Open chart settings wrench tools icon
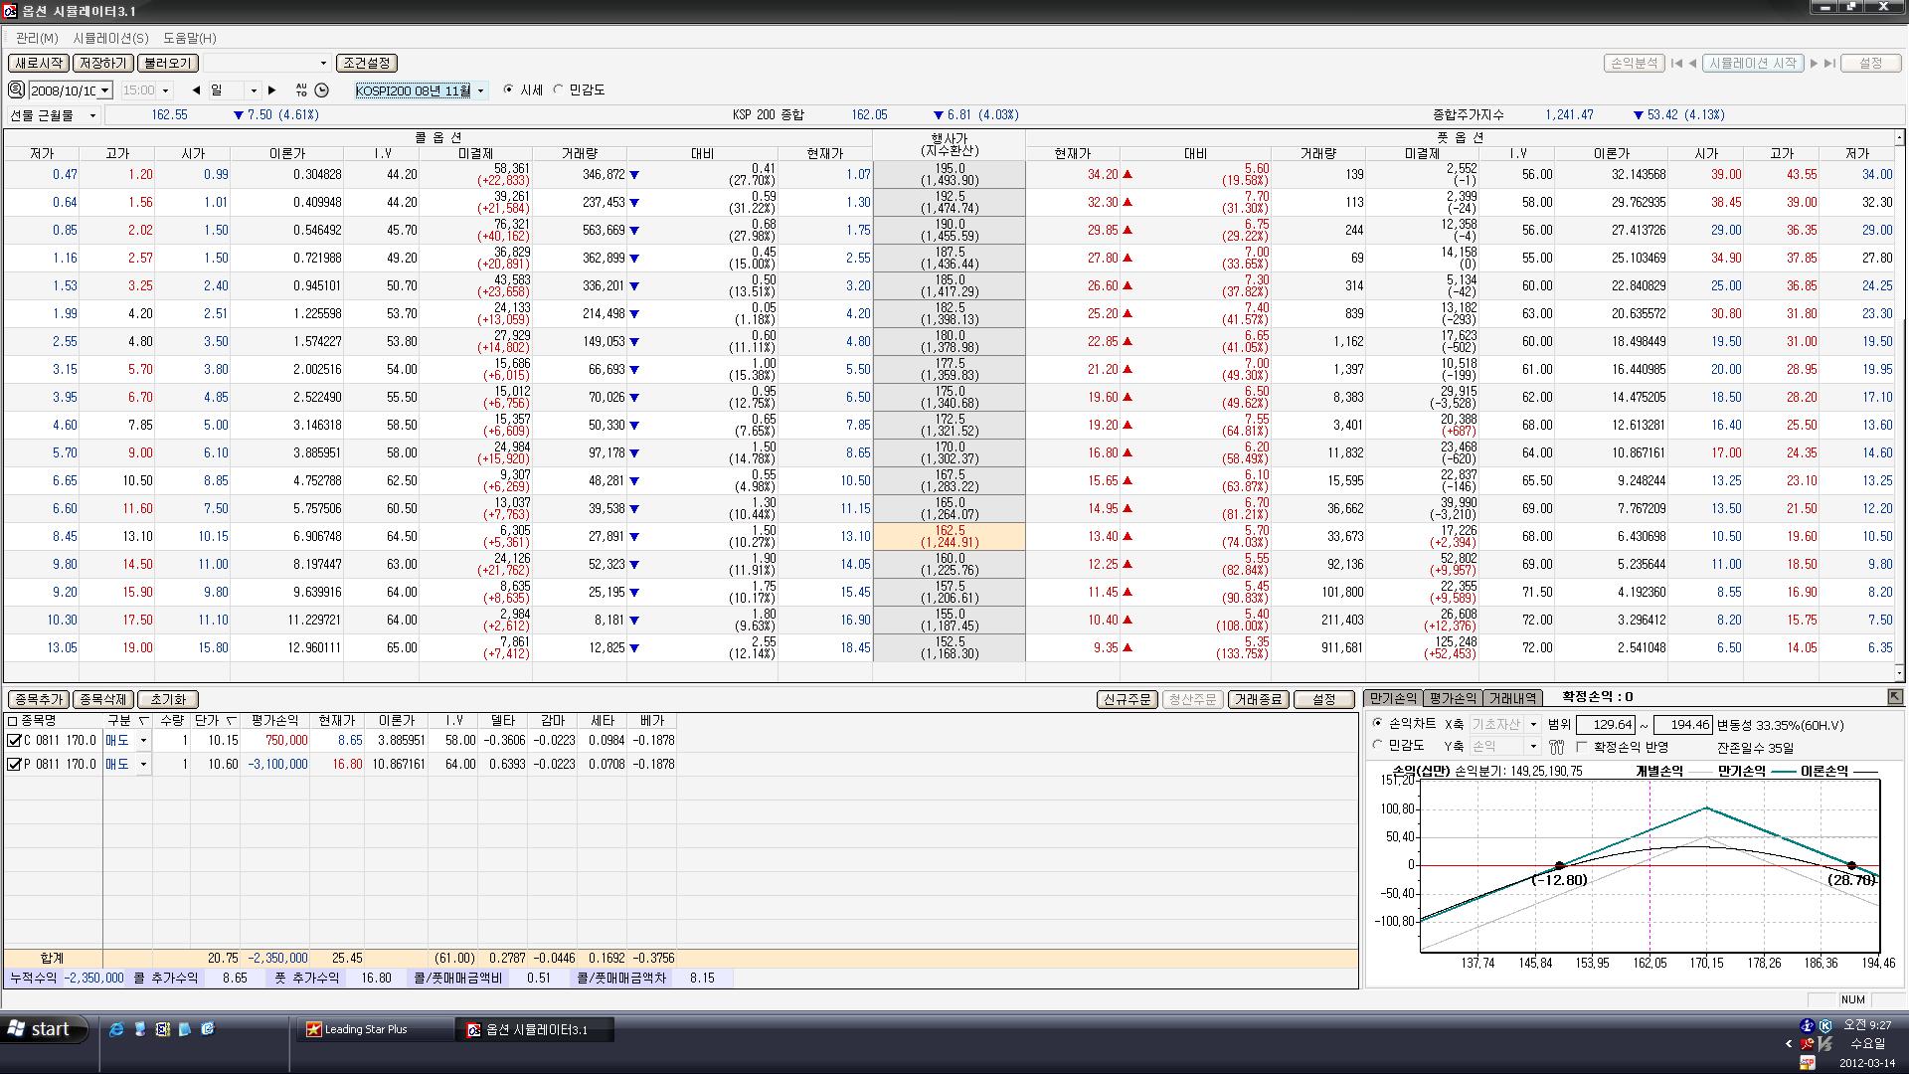Screen dimensions: 1909x1074 (x=1556, y=747)
